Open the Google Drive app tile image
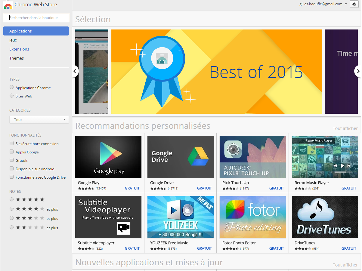Screen dimensions: 362x271 point(181,157)
